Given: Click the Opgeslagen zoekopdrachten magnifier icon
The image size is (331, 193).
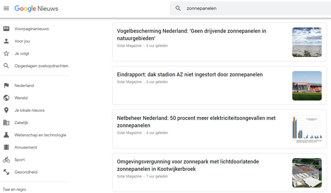Looking at the screenshot, I should click(6, 66).
